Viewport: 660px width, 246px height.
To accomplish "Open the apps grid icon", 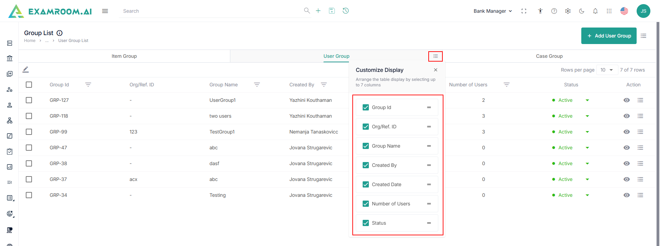I will (x=609, y=11).
